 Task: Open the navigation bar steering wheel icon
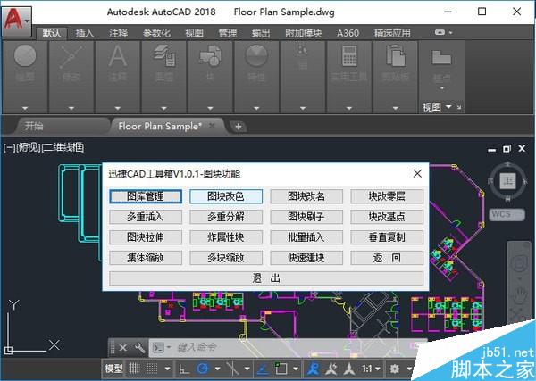click(520, 263)
